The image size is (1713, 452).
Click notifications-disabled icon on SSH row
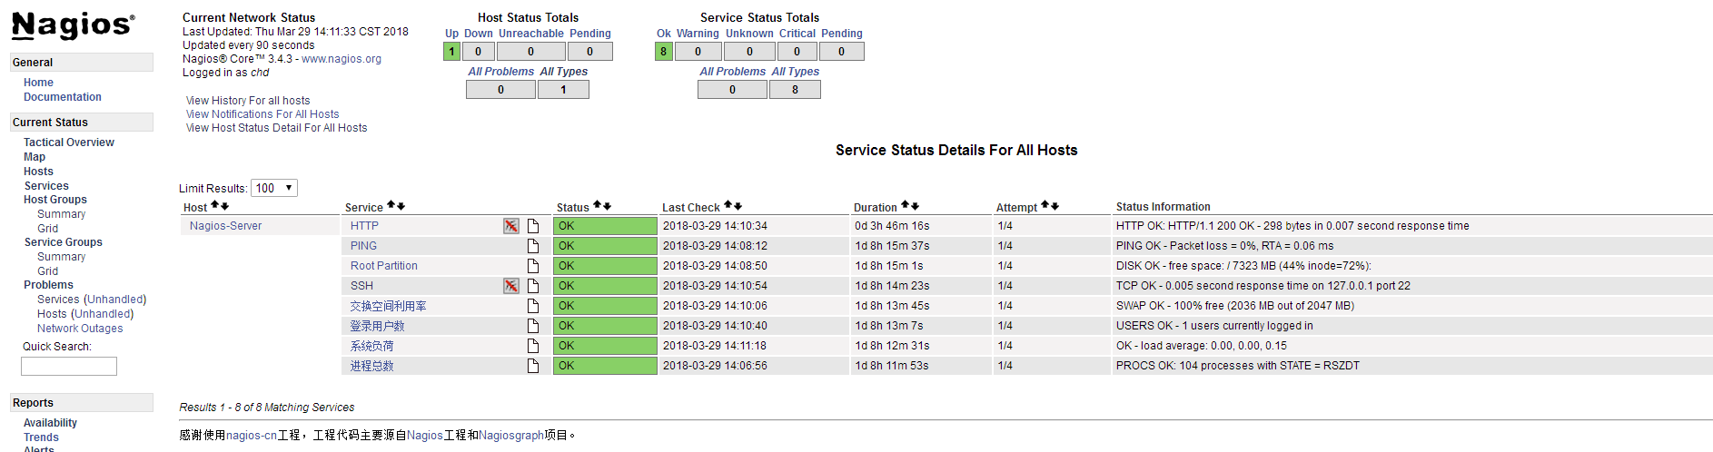click(x=511, y=286)
